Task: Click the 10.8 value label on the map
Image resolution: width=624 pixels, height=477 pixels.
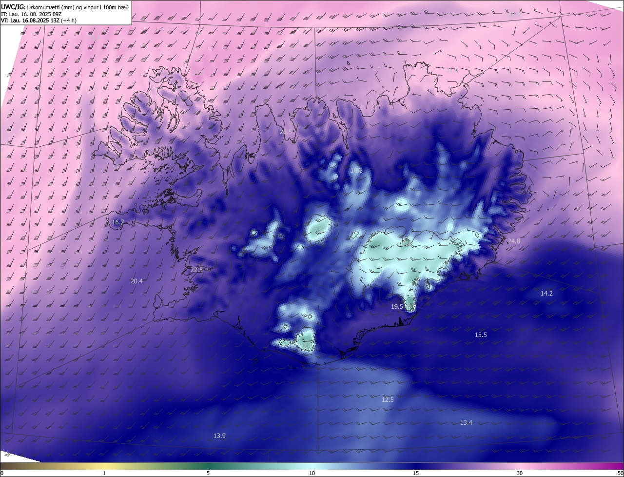Action: click(x=356, y=171)
